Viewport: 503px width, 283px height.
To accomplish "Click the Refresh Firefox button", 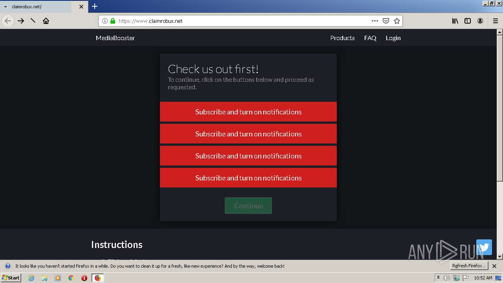I will (x=469, y=266).
